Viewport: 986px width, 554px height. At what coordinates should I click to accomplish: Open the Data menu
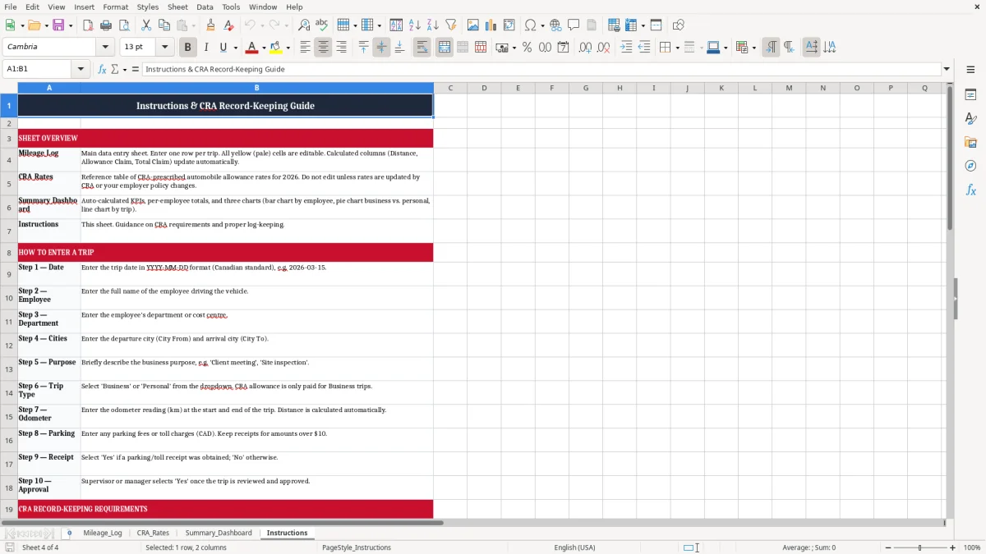pos(205,7)
